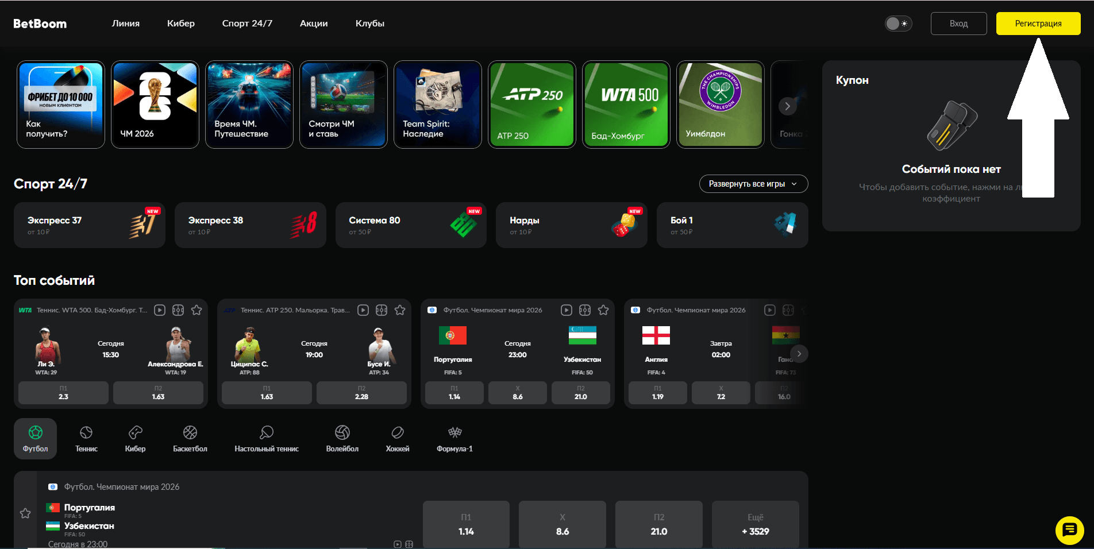1094x549 pixels.
Task: Open Спорт 24/7 menu item
Action: 247,24
